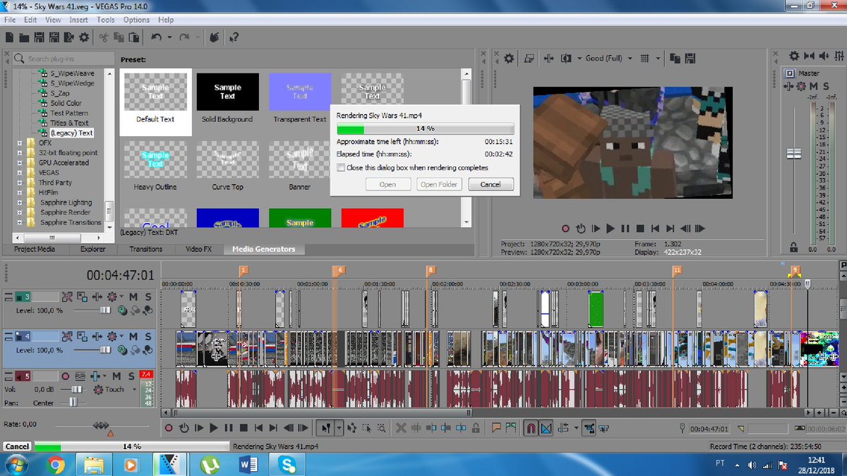Select the Heavy Outline text preset
Screen dimensions: 847x476
(x=155, y=166)
